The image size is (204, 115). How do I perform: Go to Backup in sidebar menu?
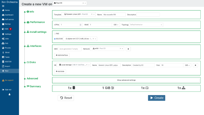coord(8,24)
